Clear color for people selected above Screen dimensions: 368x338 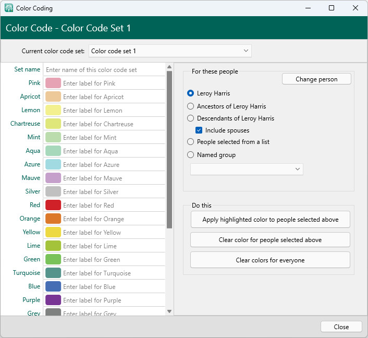[271, 240]
